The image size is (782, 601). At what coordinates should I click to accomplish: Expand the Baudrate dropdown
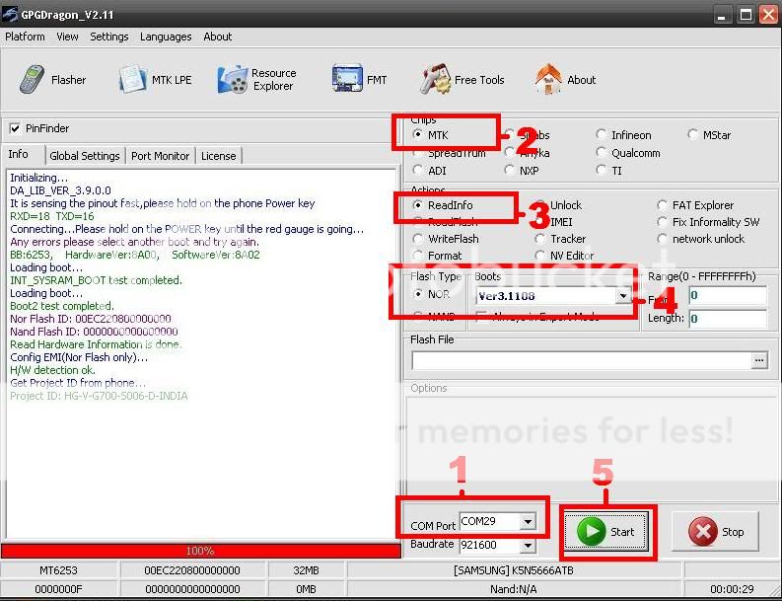click(529, 546)
